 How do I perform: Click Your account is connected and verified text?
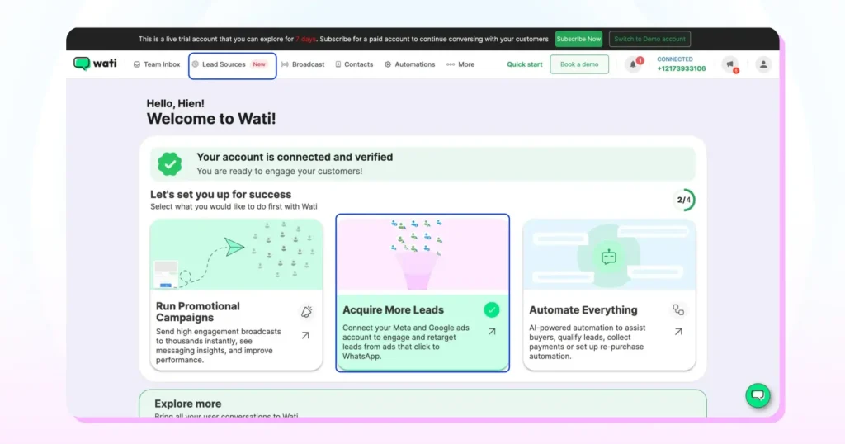(295, 157)
